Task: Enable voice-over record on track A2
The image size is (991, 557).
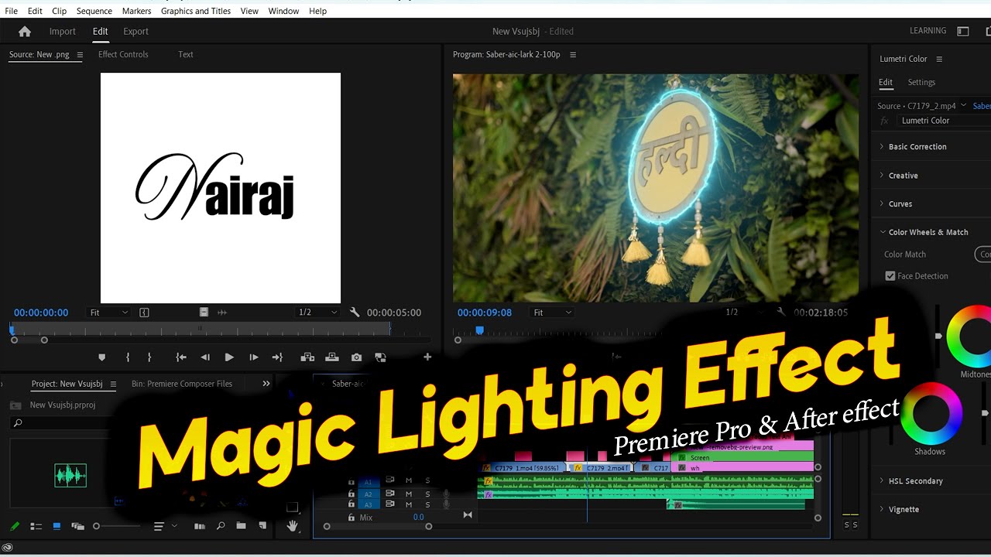Action: 447,494
